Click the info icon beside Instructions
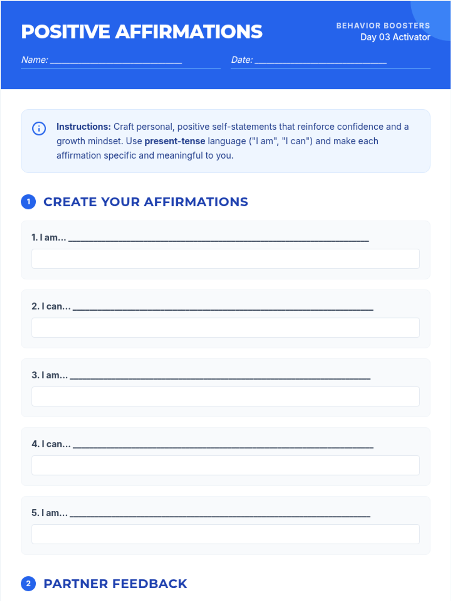Viewport: 451px width, 601px height. 39,128
